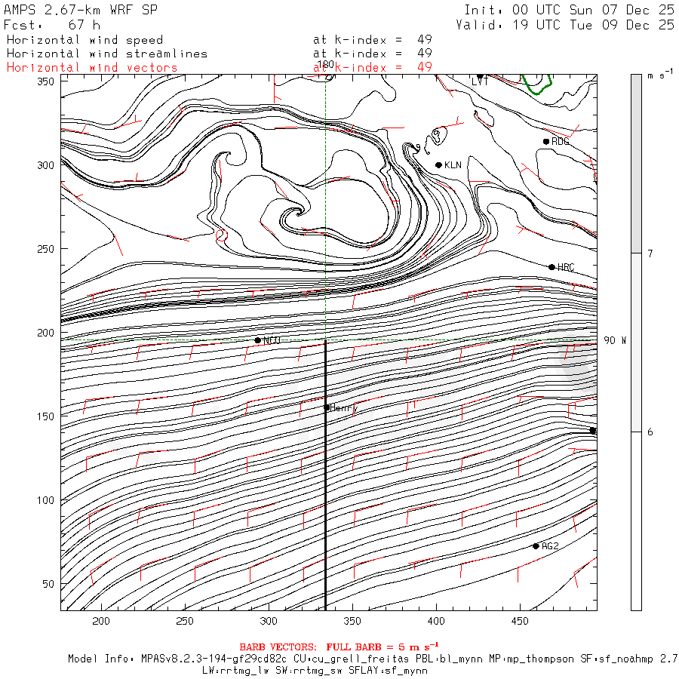The image size is (679, 679).
Task: Click the y-axis tick label '350'
Action: (45, 81)
